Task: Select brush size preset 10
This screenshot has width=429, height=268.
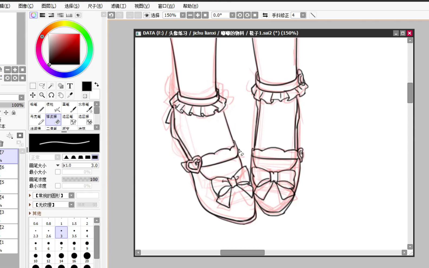Action: 35,258
